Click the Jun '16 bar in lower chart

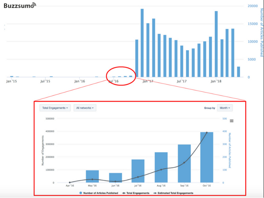pos(115,178)
